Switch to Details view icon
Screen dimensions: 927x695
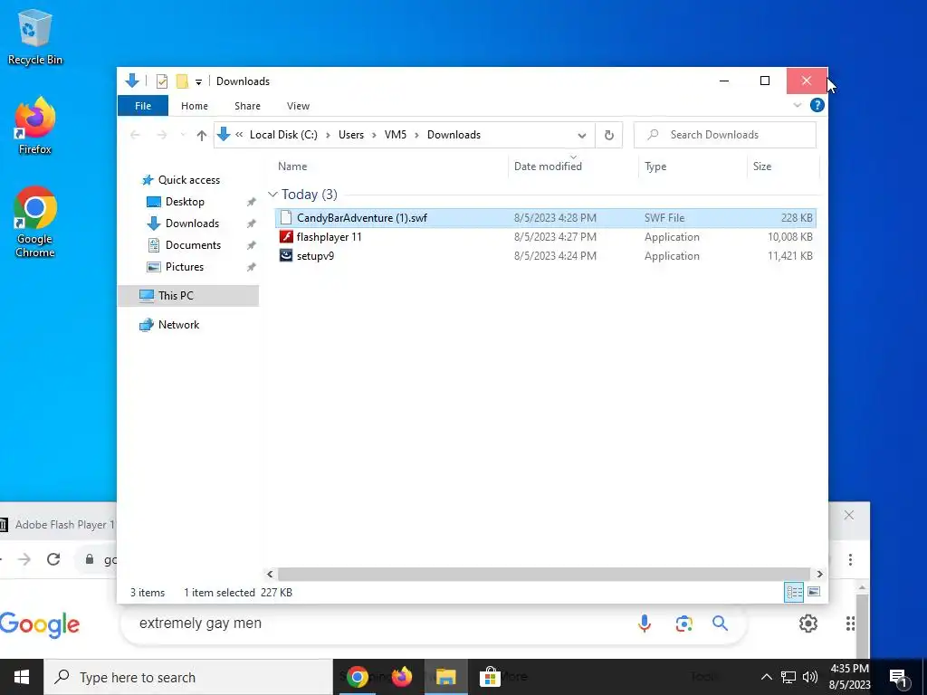coord(794,592)
